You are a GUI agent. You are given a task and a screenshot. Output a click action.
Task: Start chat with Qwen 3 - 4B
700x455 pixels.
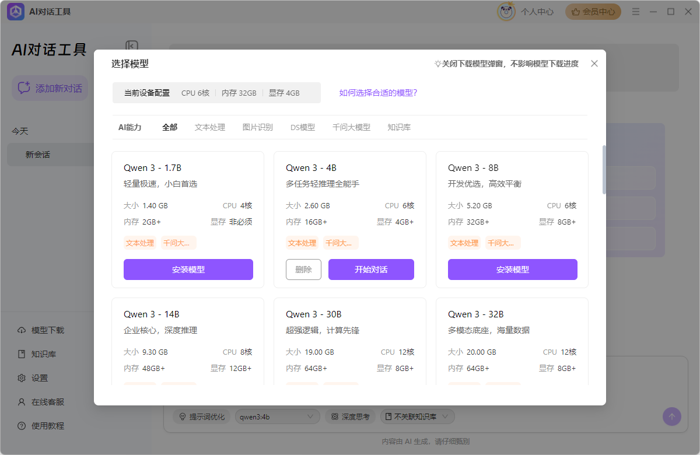point(371,269)
